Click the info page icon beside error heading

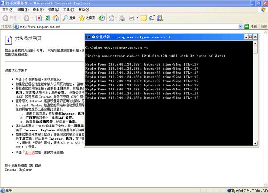8,40
